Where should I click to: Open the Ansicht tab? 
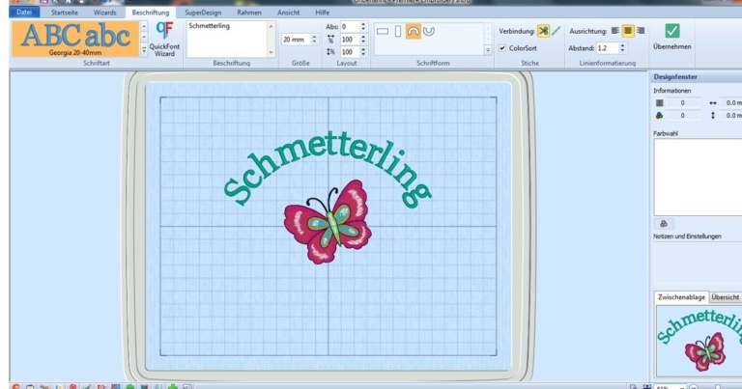click(x=288, y=13)
